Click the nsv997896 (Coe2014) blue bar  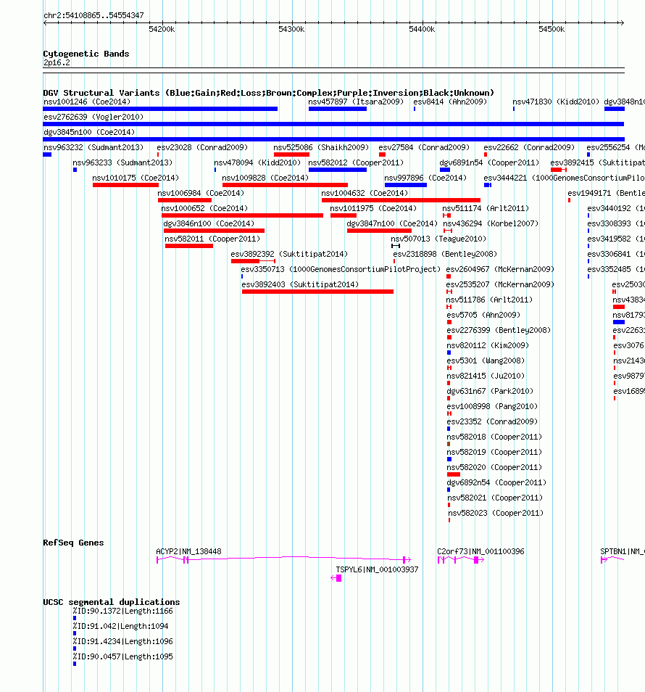click(x=406, y=185)
